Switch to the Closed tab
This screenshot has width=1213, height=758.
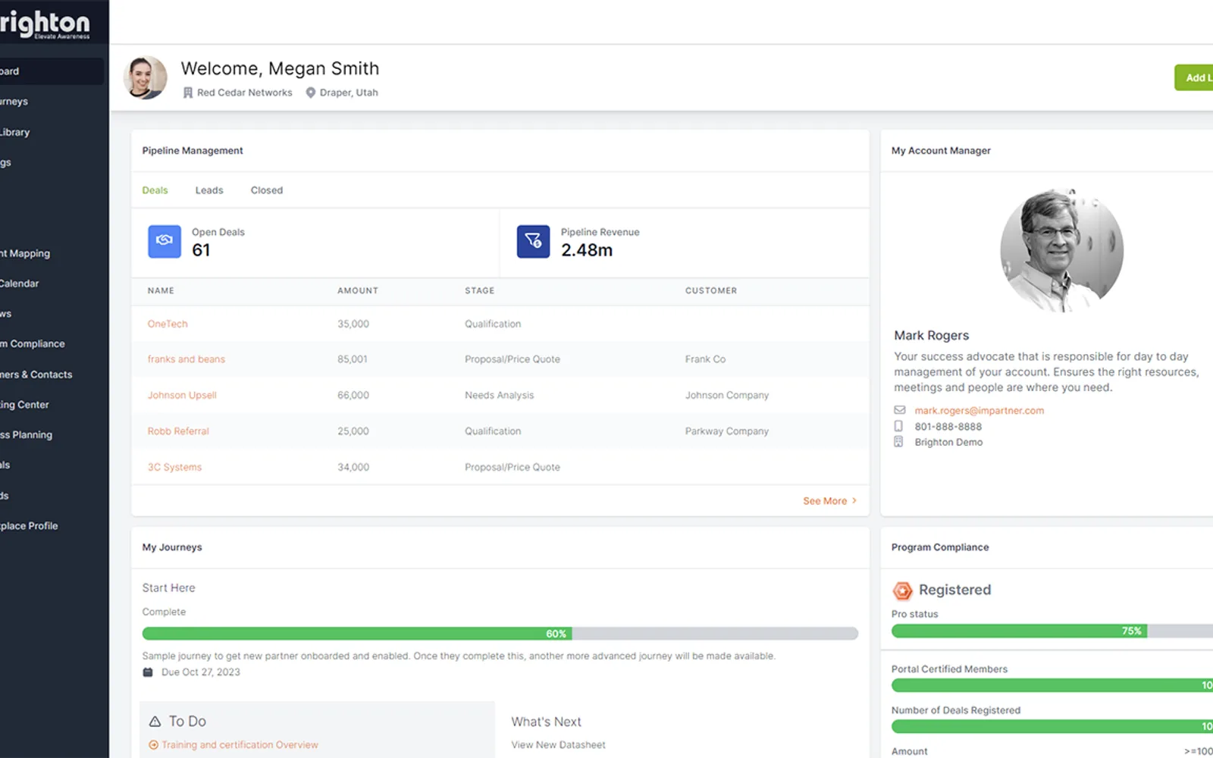point(267,190)
